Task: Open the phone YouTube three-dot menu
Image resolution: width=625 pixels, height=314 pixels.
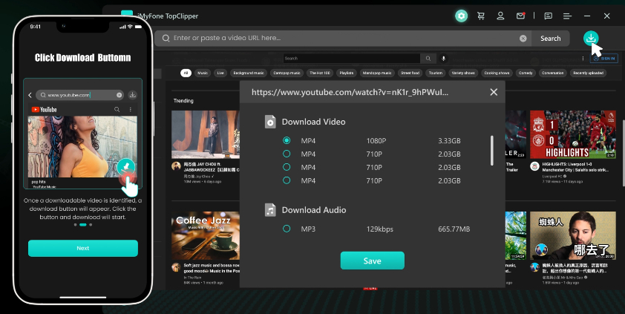Action: click(131, 109)
